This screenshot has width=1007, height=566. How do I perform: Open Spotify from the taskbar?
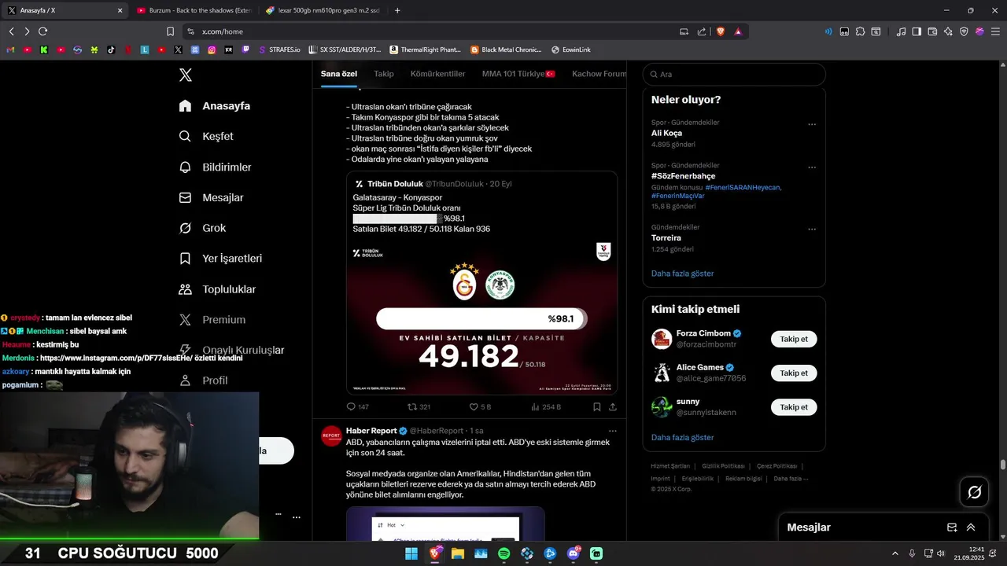(x=503, y=553)
